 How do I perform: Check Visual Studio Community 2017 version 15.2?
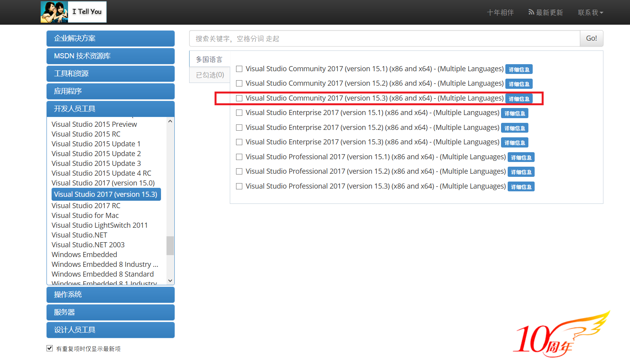[x=239, y=83]
